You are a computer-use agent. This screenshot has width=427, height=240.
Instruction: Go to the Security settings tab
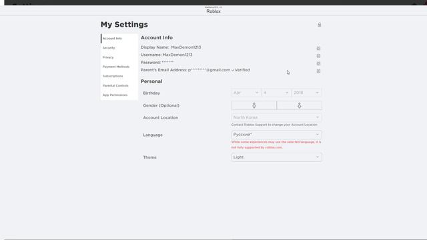(119, 48)
